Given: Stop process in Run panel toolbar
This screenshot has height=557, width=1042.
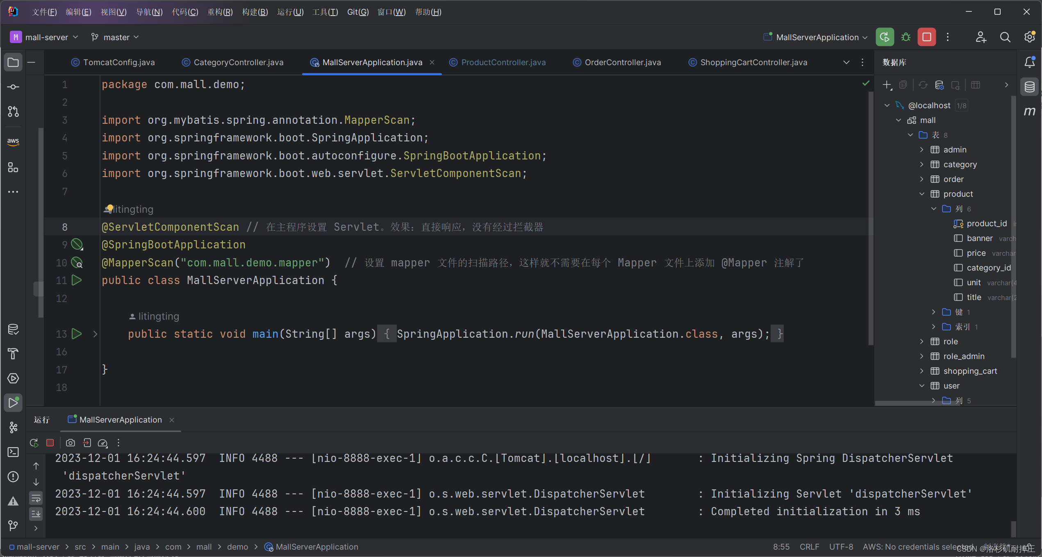Looking at the screenshot, I should tap(50, 443).
